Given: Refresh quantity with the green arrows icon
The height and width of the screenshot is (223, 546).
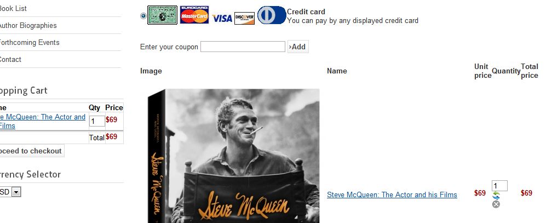Looking at the screenshot, I should 496,196.
